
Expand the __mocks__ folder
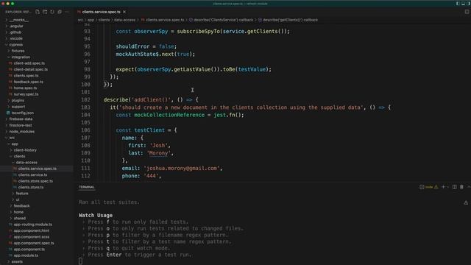pos(18,20)
